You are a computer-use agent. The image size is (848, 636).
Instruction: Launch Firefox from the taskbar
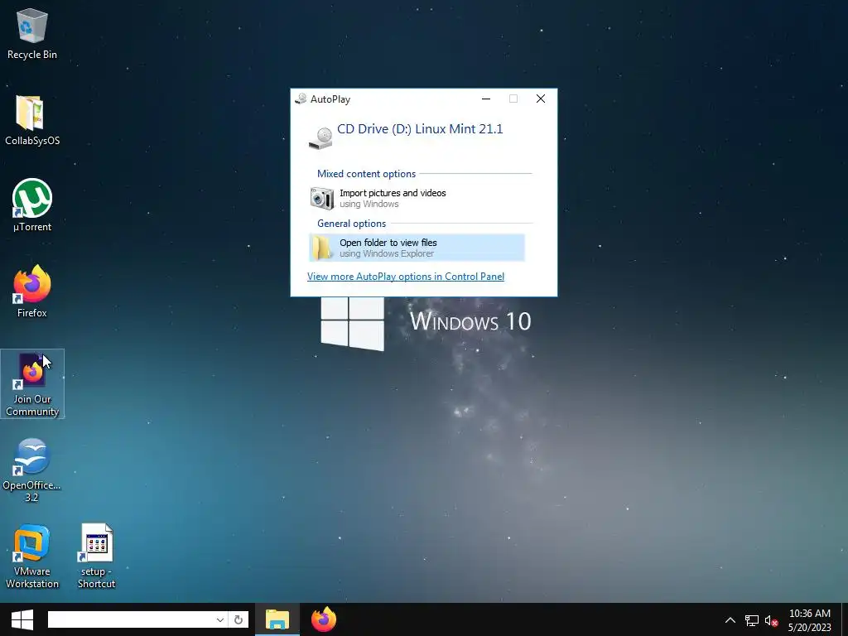tap(324, 619)
